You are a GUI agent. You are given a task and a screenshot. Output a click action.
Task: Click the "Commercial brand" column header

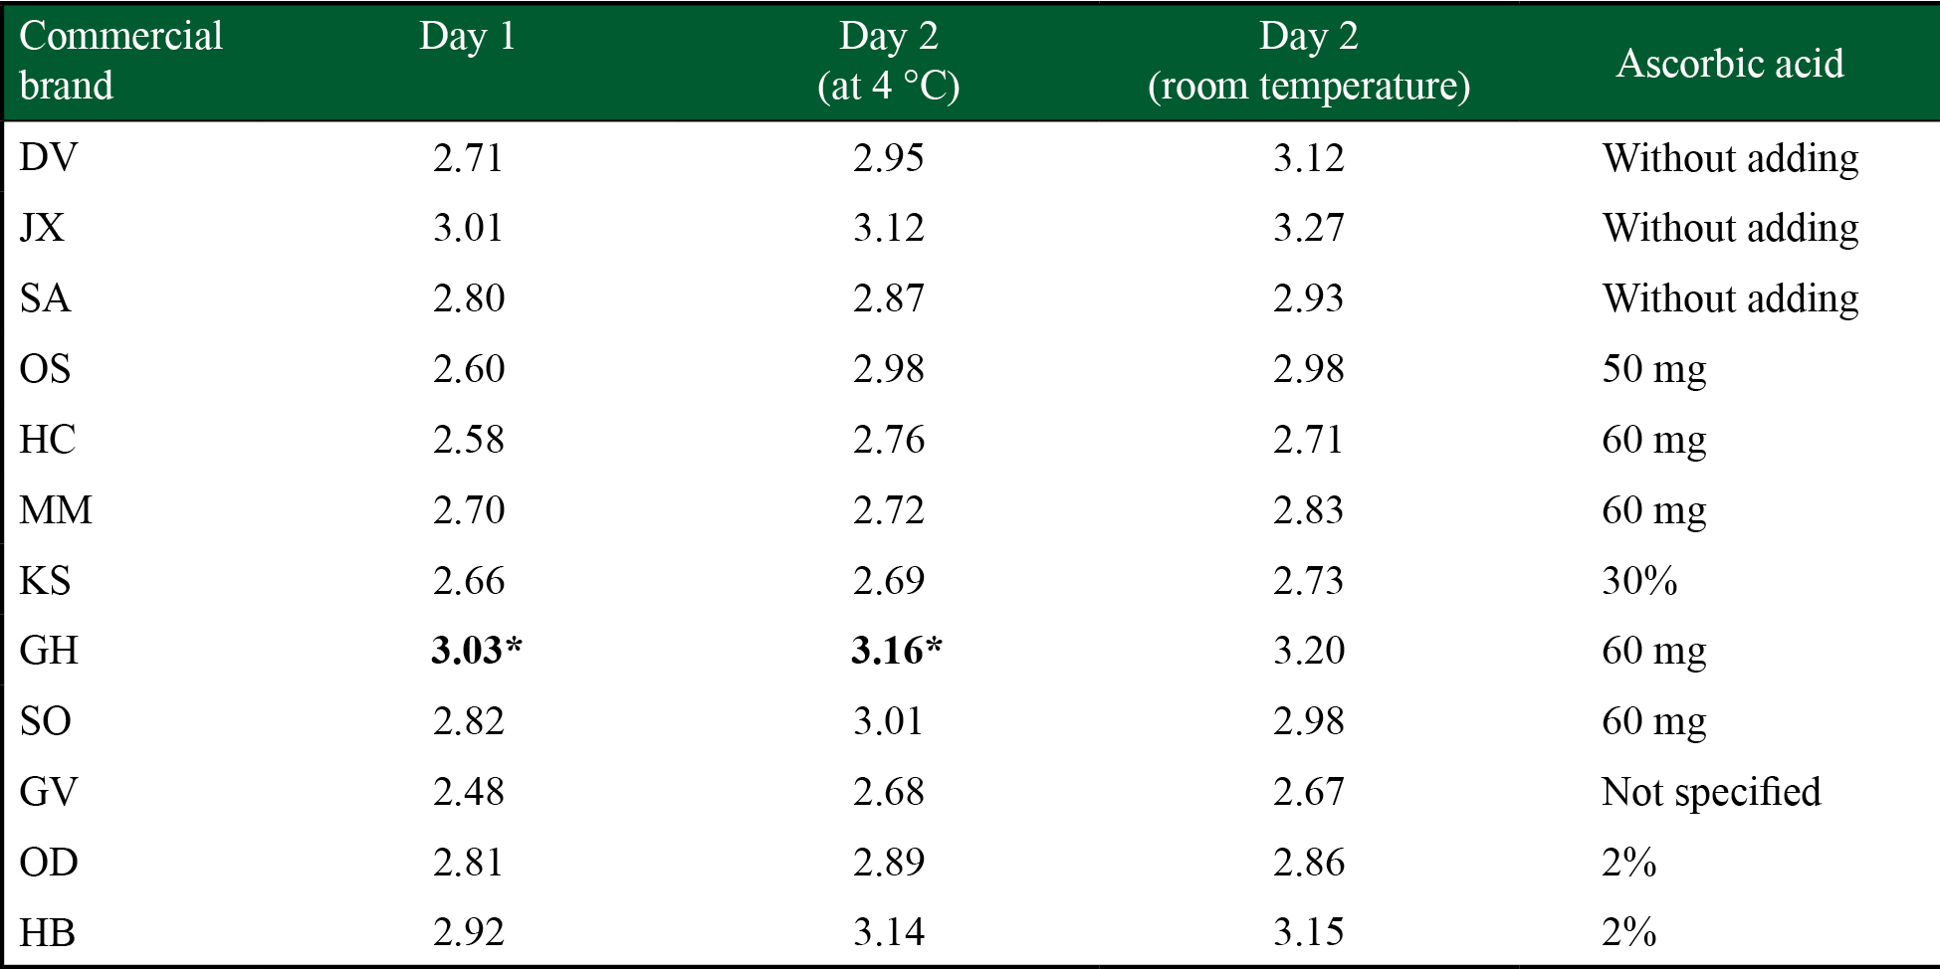(120, 61)
